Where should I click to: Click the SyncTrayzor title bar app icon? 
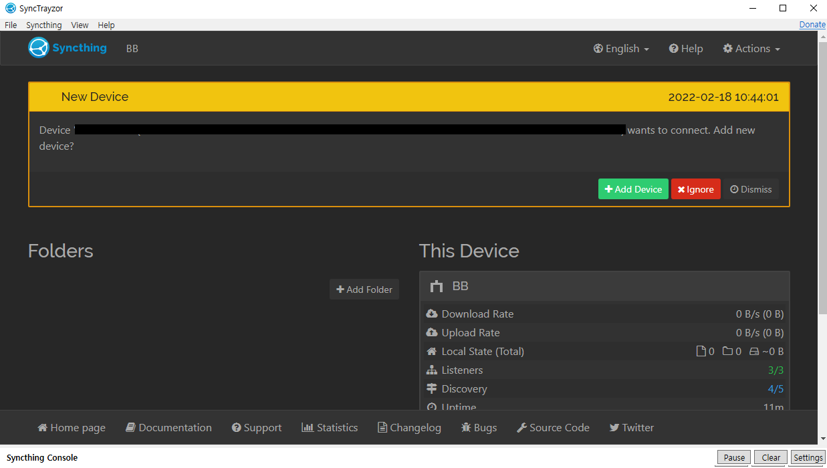point(10,9)
